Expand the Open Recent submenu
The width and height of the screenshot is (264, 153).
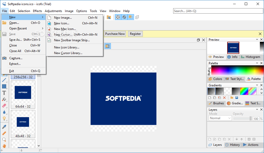coord(43,28)
